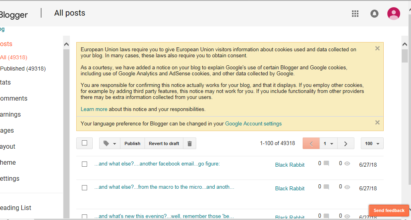Check 'from the macro to the micro' post checkbox
The height and width of the screenshot is (220, 411).
tap(84, 188)
